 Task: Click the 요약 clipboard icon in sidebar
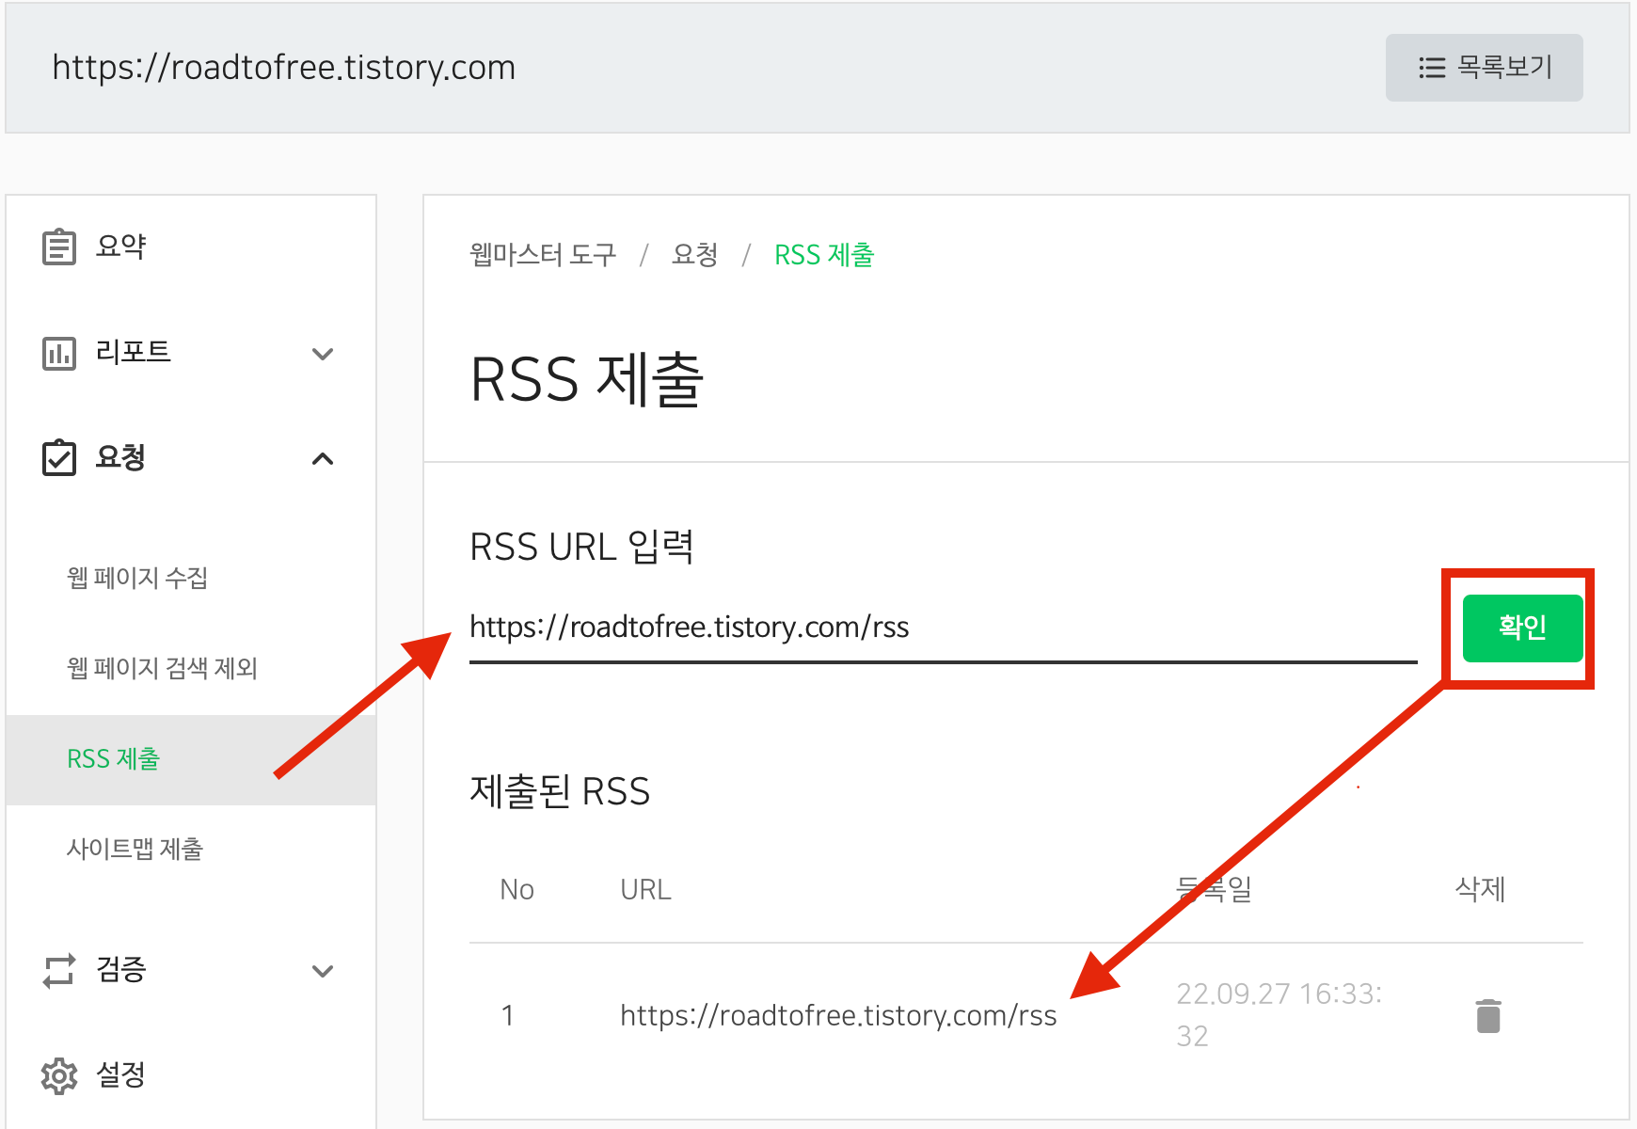[58, 246]
